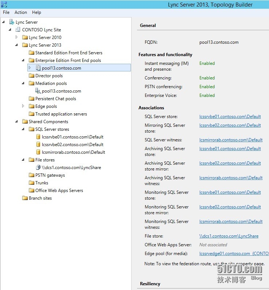
Task: Open the Mirroring SQL Server store link
Action: tap(230, 125)
